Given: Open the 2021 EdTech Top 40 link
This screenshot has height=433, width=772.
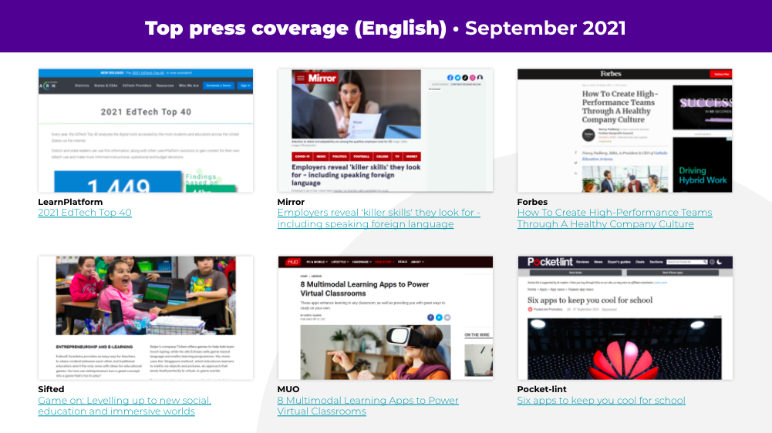Looking at the screenshot, I should coord(85,213).
